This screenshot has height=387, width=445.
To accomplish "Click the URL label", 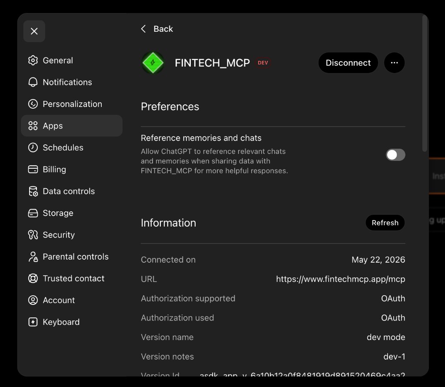I will tap(149, 279).
